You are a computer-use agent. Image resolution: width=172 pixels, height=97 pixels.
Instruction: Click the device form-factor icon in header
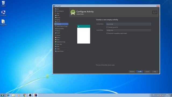[x=155, y=12]
